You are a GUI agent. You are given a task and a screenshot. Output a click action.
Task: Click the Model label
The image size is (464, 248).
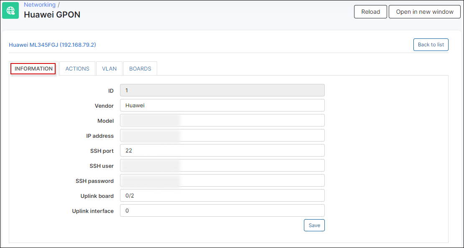pos(106,121)
